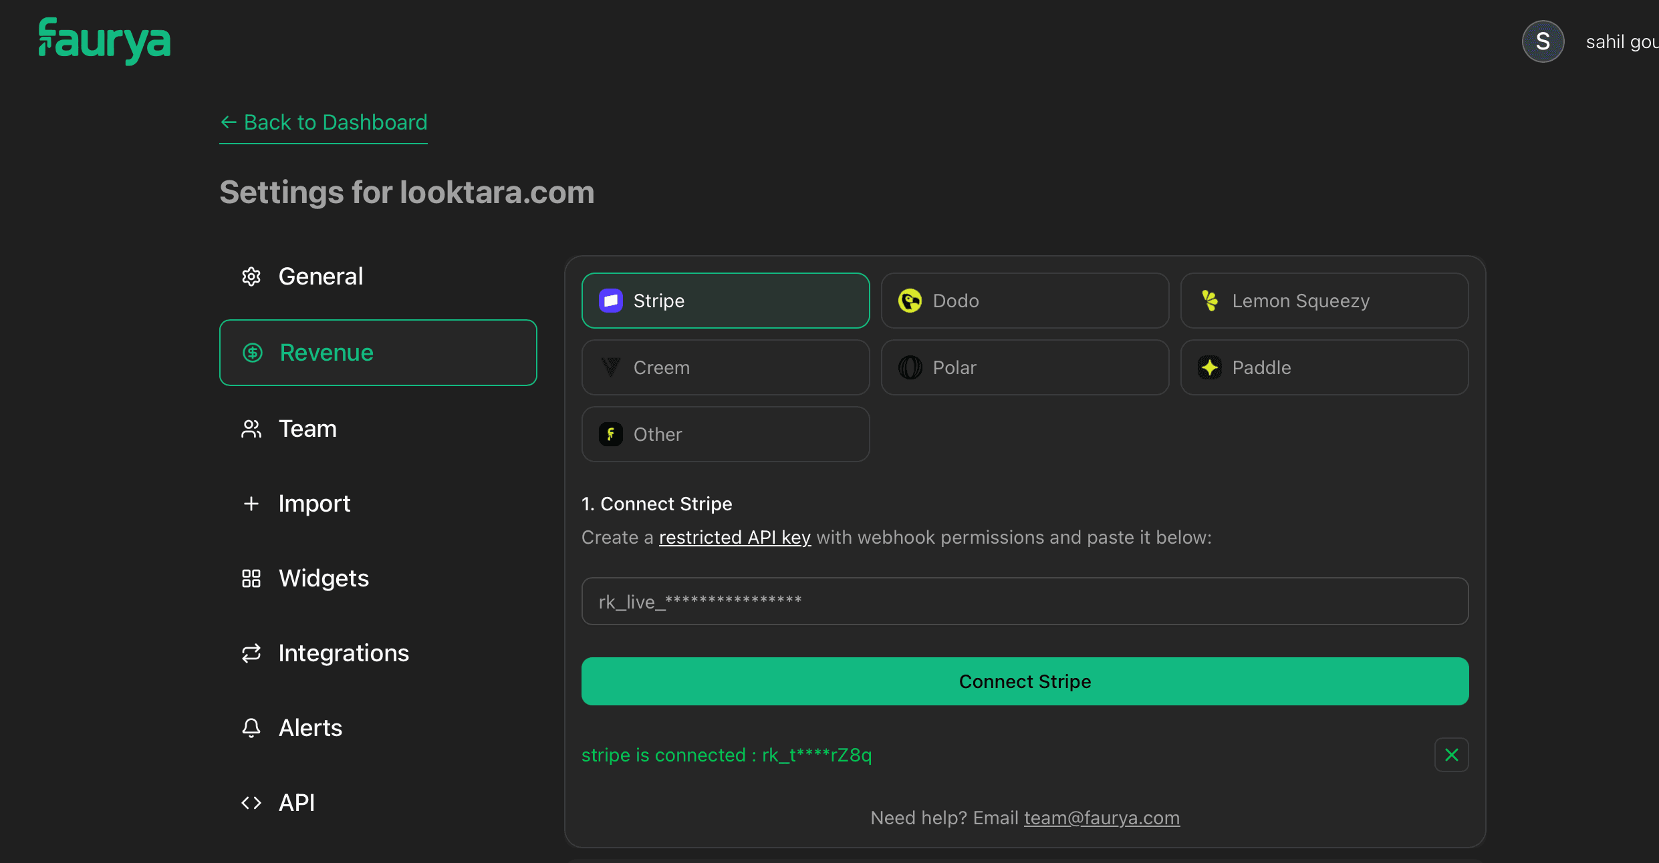Select Creem as payment provider
The width and height of the screenshot is (1659, 863).
(726, 367)
